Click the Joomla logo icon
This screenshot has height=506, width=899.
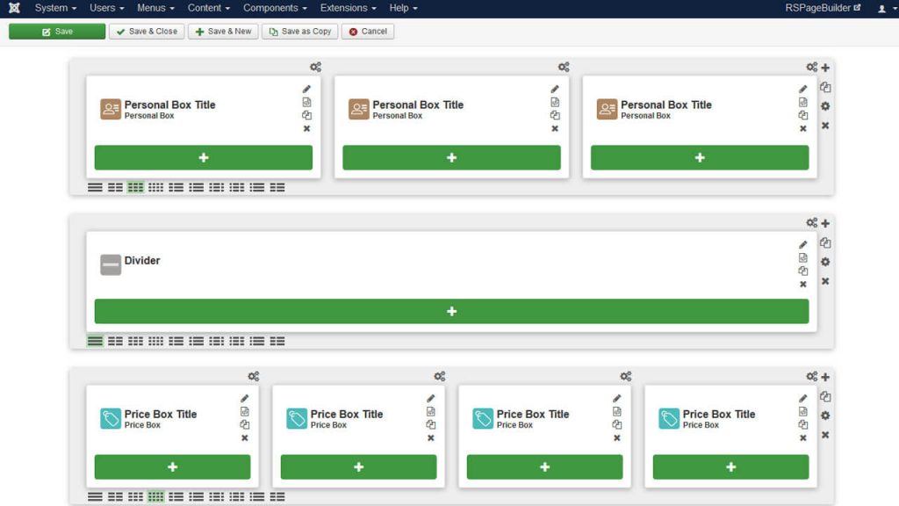pyautogui.click(x=14, y=8)
